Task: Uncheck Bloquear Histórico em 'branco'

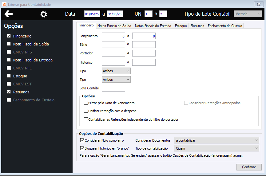Action: tap(82, 148)
